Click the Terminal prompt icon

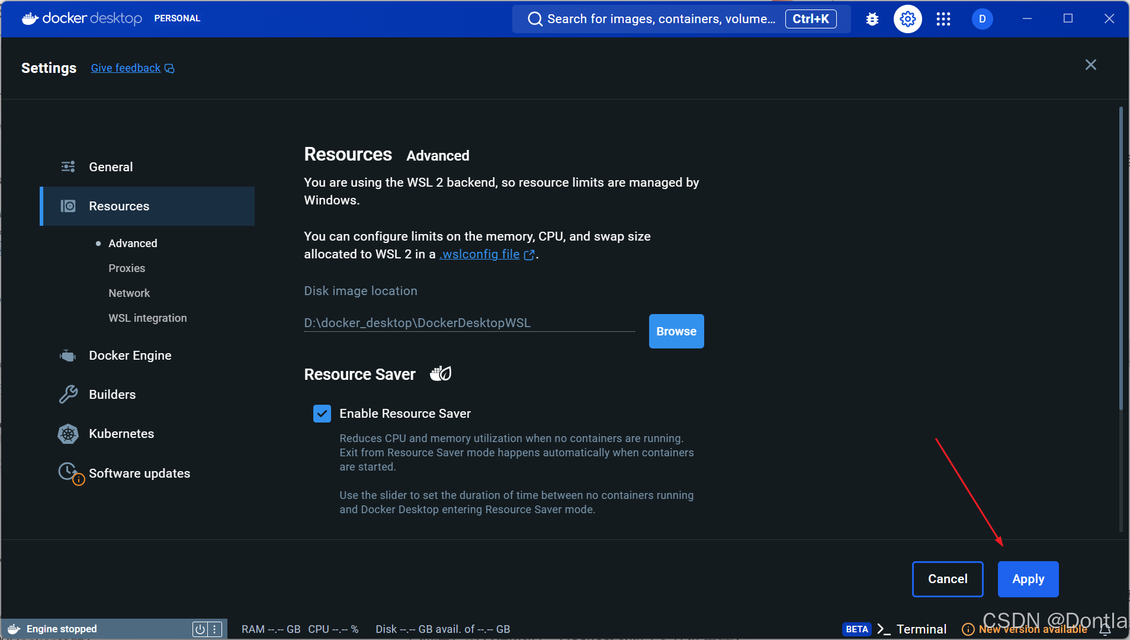(x=884, y=629)
